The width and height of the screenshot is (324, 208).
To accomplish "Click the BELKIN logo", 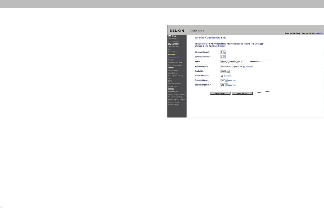I will click(177, 31).
